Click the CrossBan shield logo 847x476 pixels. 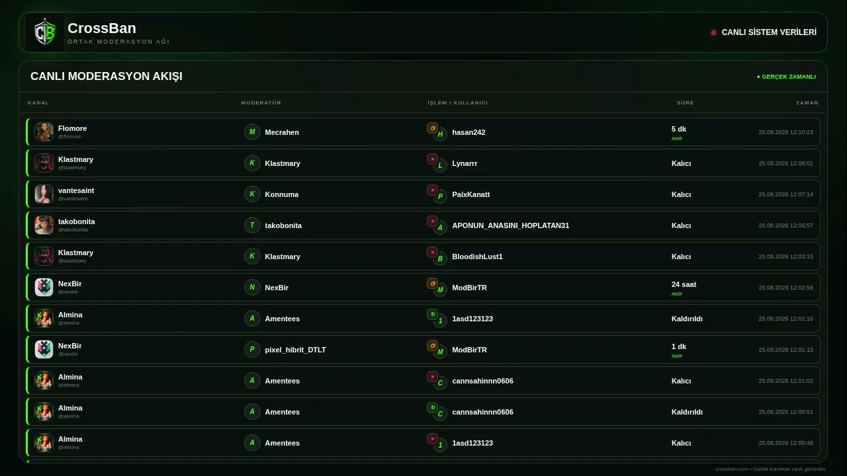click(45, 32)
